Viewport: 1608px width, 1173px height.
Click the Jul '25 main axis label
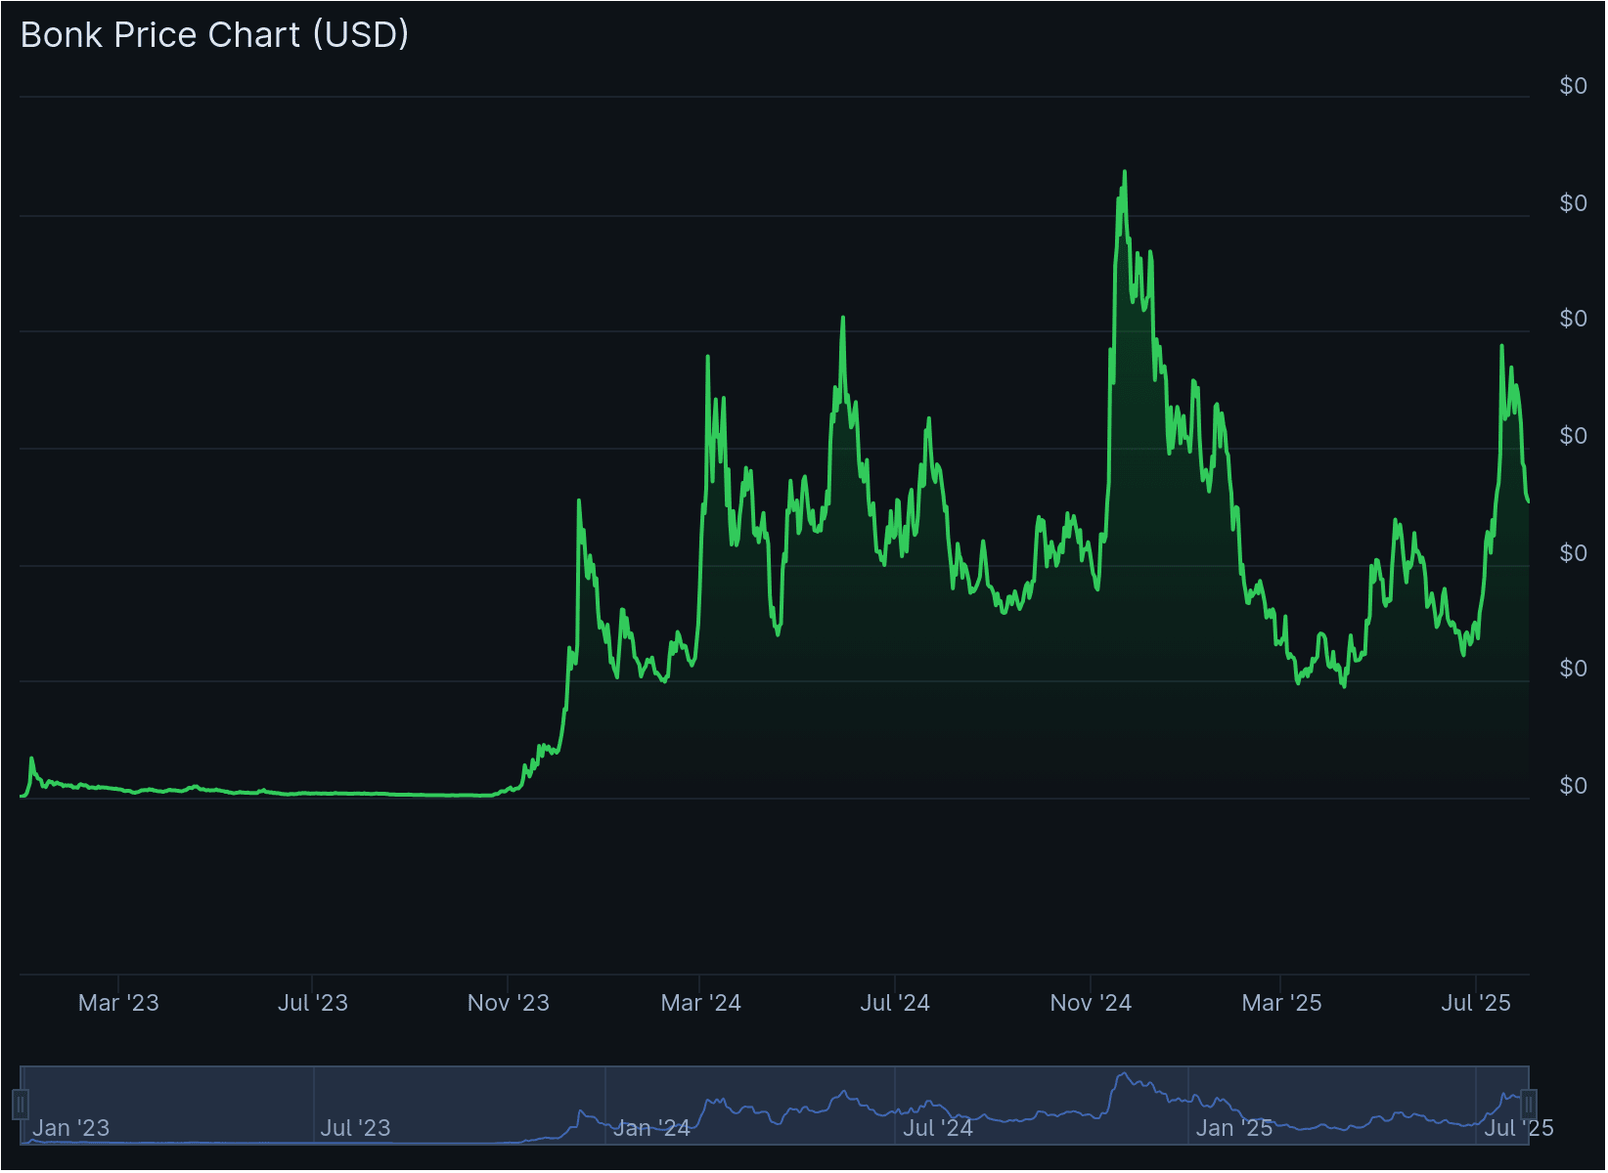pos(1476,1003)
